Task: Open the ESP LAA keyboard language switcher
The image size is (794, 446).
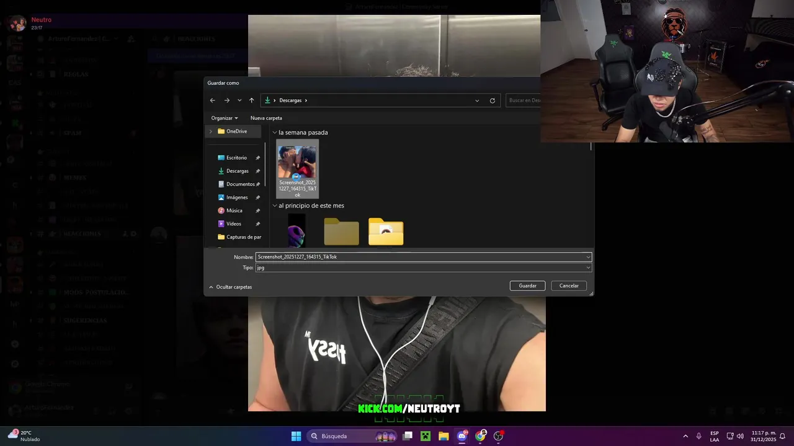Action: coord(715,436)
